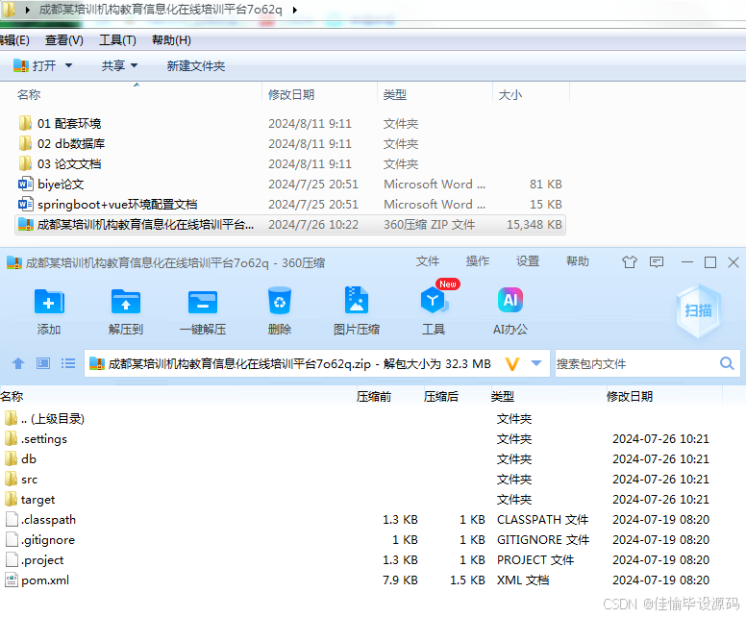Select the zip archive icon in the Explorer list
Image resolution: width=746 pixels, height=617 pixels.
coord(26,224)
